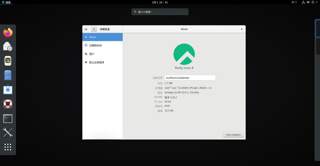The height and width of the screenshot is (166, 320).
Task: Click the power icon in top bar
Action: [x=313, y=2]
